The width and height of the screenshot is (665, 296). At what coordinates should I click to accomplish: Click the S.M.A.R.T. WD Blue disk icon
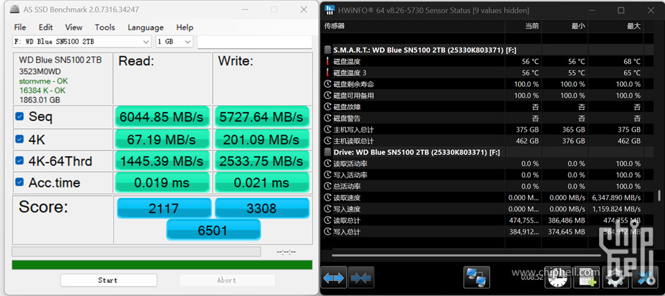pyautogui.click(x=328, y=50)
